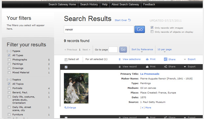Collapse the Topics filter section

coord(9,80)
